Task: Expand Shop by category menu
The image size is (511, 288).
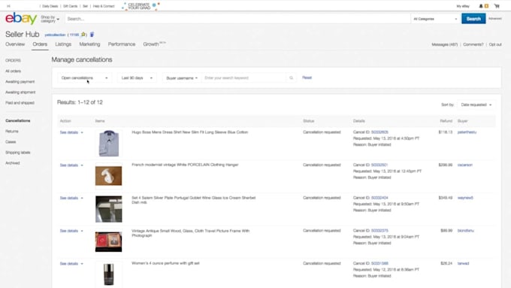Action: 50,19
